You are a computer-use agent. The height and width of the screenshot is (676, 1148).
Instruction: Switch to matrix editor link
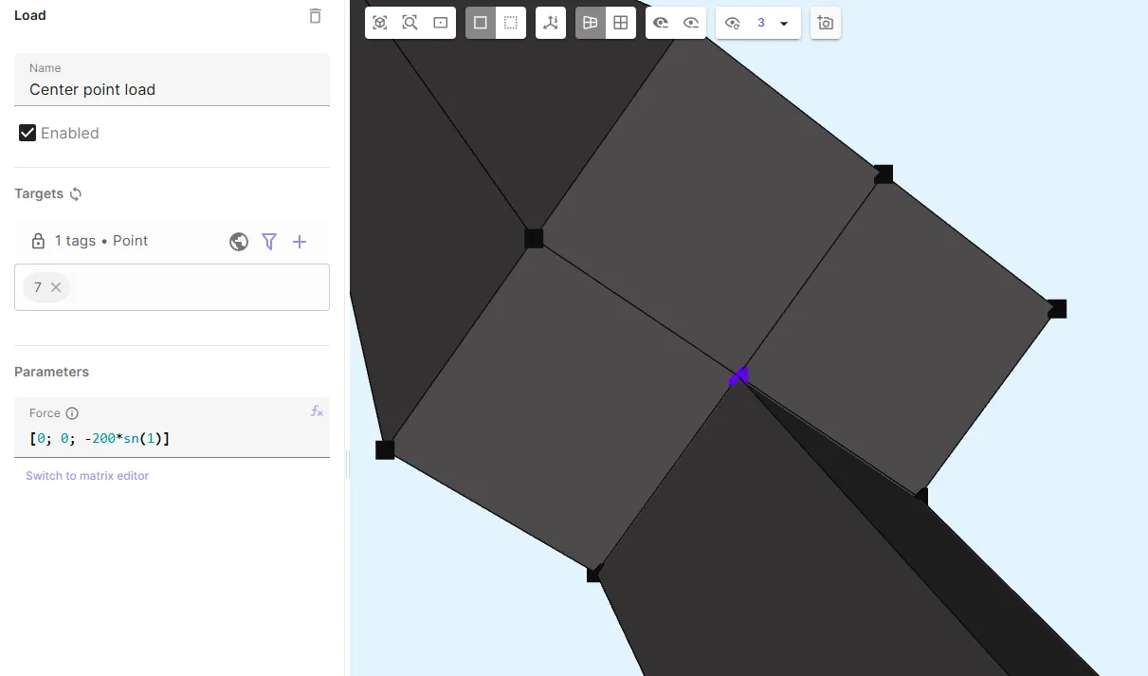coord(87,476)
